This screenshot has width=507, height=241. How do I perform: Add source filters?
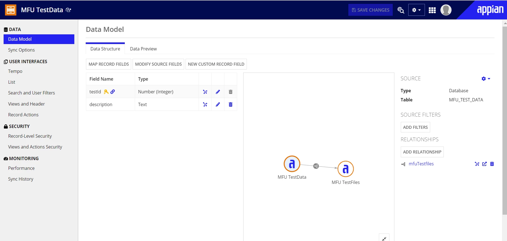click(x=415, y=127)
